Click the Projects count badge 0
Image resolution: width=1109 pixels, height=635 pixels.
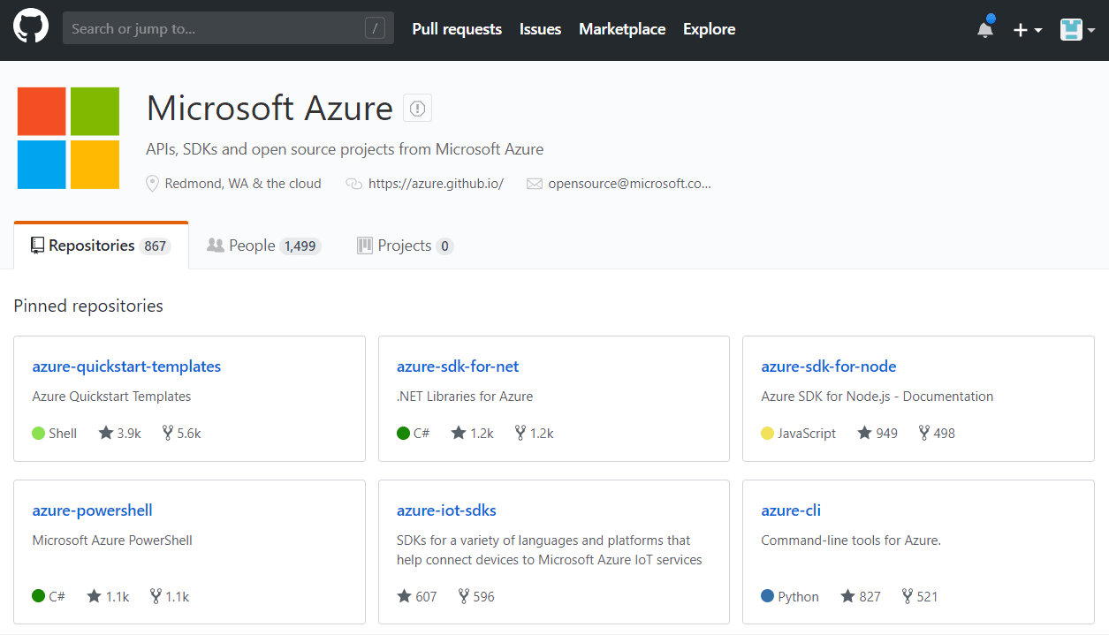tap(444, 246)
